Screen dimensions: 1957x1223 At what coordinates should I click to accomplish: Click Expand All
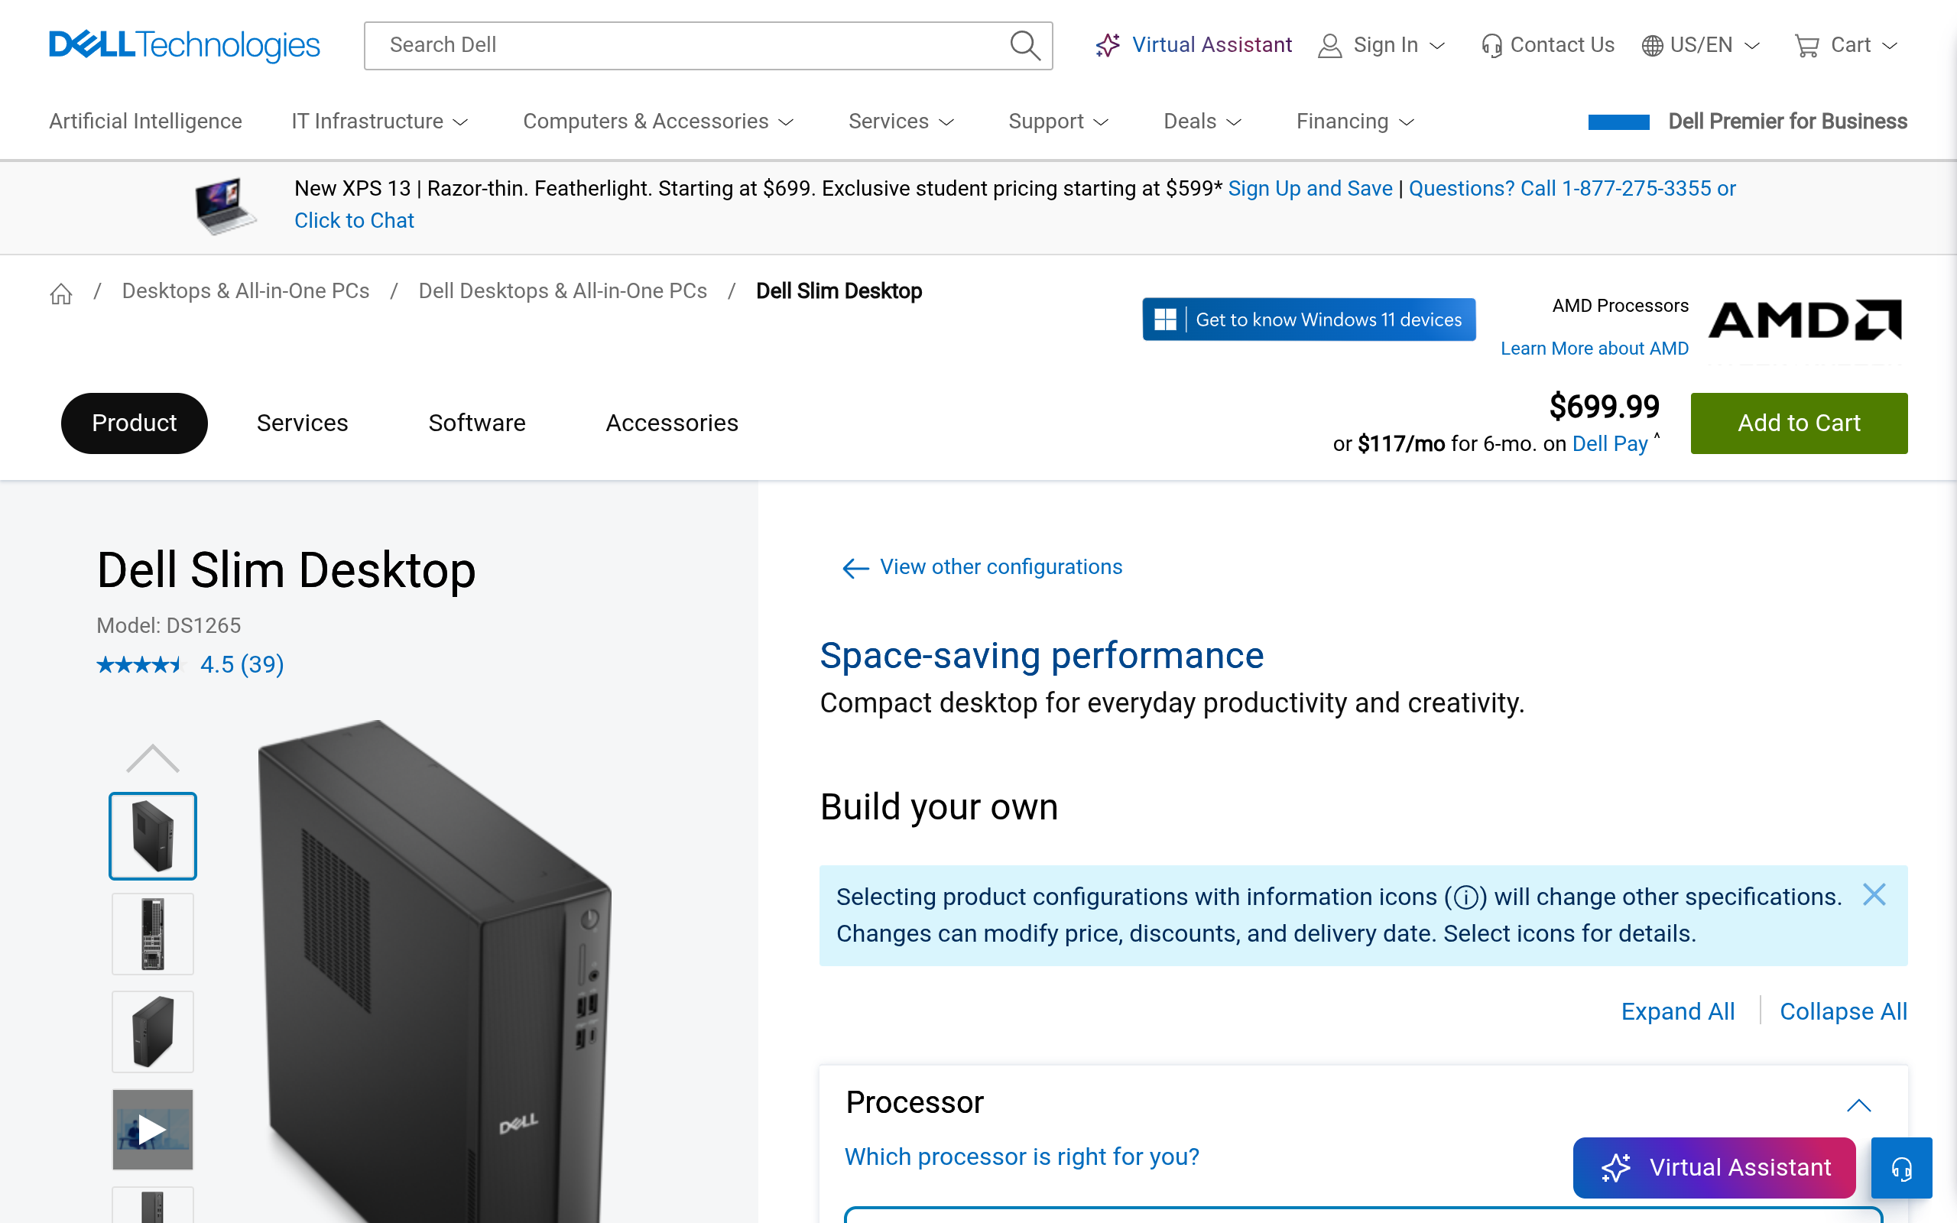click(x=1678, y=1011)
